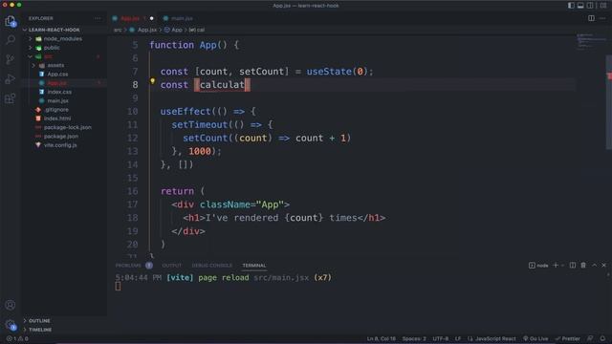Split the editor to the right

[591, 18]
